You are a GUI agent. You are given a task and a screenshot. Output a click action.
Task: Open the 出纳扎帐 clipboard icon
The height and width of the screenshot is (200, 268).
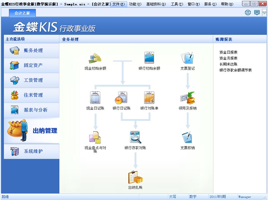click(x=135, y=177)
